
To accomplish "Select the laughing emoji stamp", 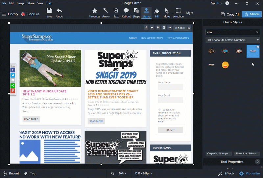I will pos(225,65).
